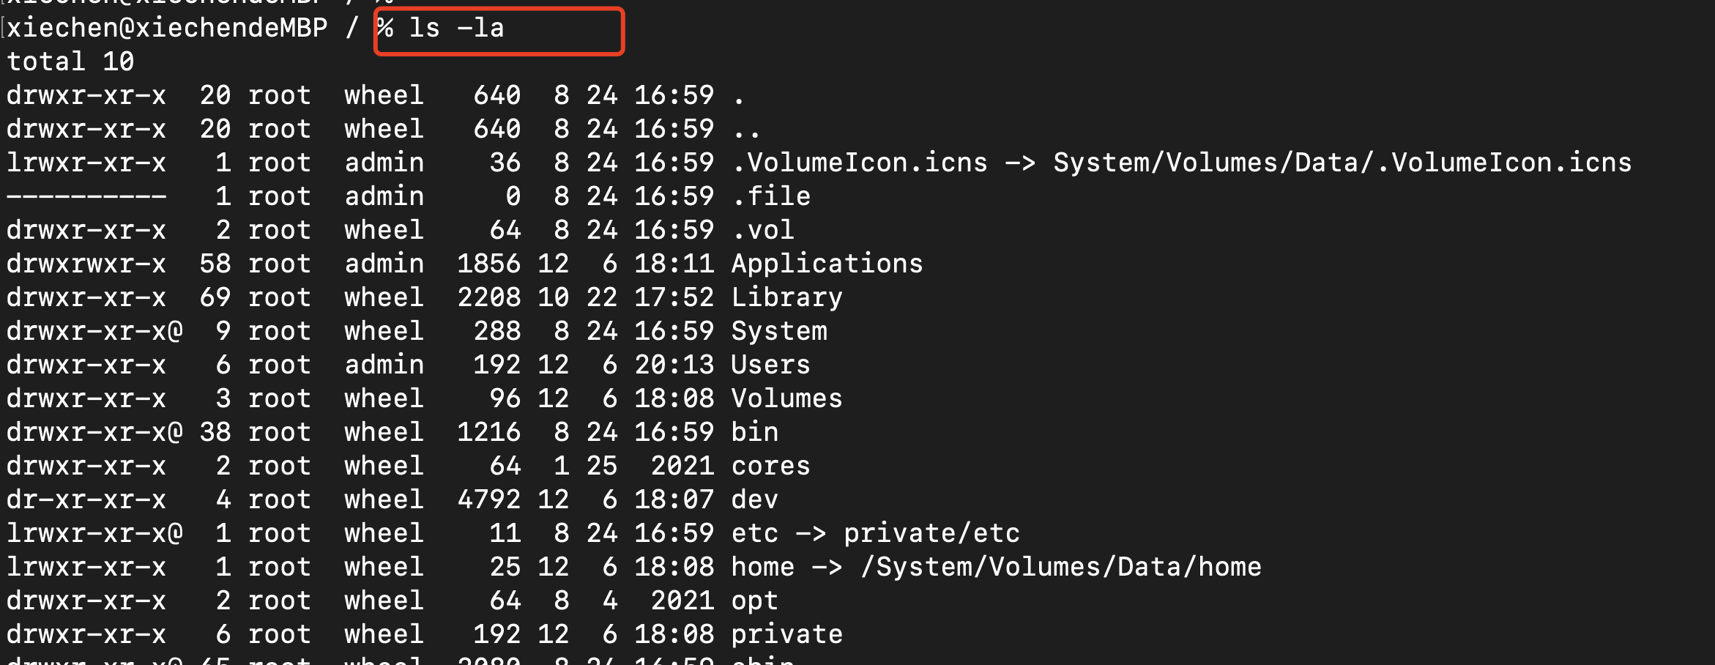Click the highlighted "ls -la" command

point(455,29)
